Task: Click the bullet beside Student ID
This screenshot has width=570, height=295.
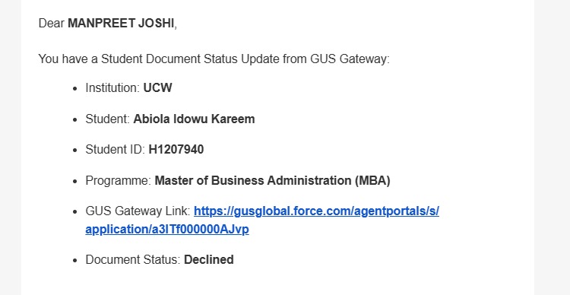Action: point(75,151)
